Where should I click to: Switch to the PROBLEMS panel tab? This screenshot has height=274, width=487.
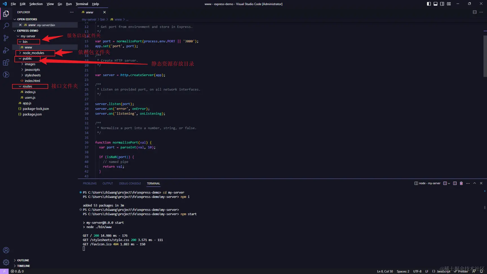click(x=90, y=183)
